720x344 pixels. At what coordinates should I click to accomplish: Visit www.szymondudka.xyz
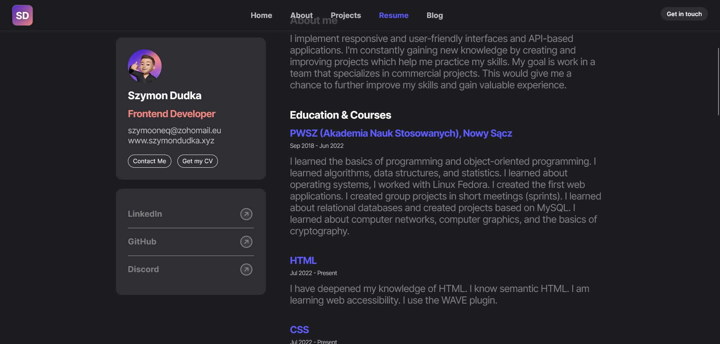tap(171, 141)
